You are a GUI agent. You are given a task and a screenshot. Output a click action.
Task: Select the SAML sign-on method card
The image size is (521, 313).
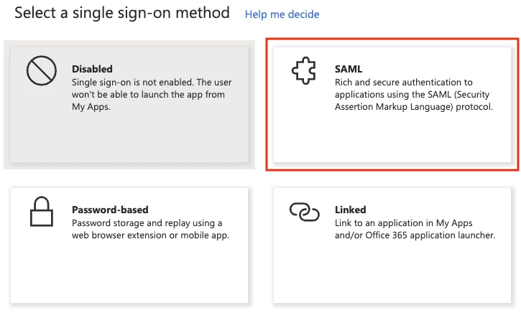click(393, 104)
